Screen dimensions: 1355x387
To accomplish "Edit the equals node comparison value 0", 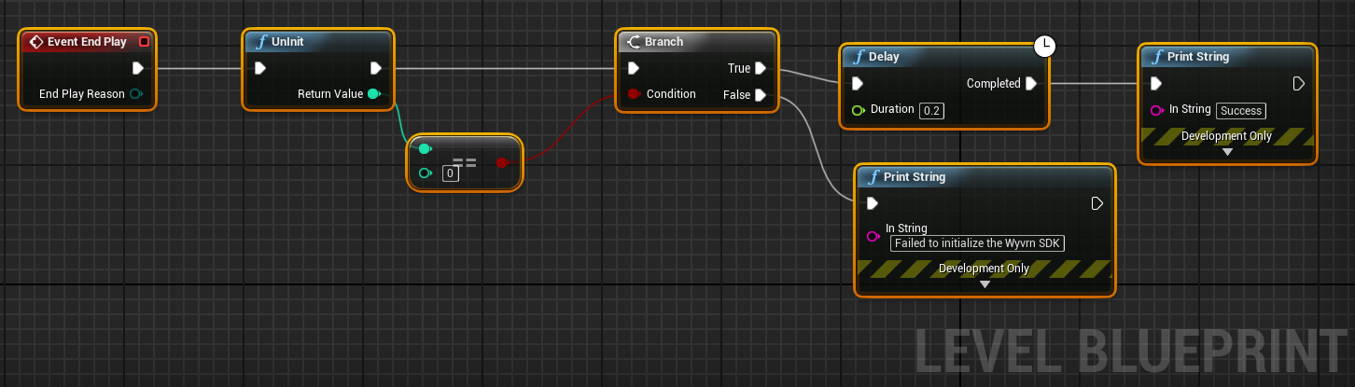I will (450, 173).
